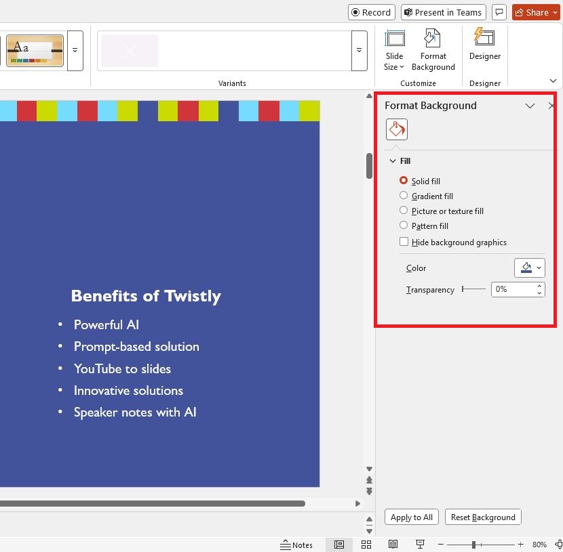Click the YouTube to slides bullet
The image size is (563, 552).
122,369
